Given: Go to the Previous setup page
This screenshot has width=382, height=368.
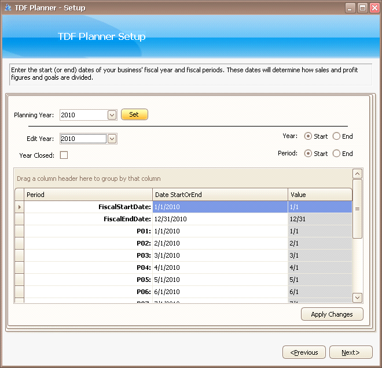Looking at the screenshot, I should (304, 352).
